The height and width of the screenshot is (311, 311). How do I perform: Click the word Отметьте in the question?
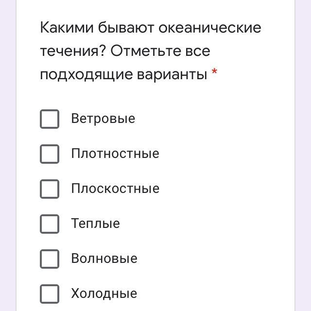tap(145, 51)
